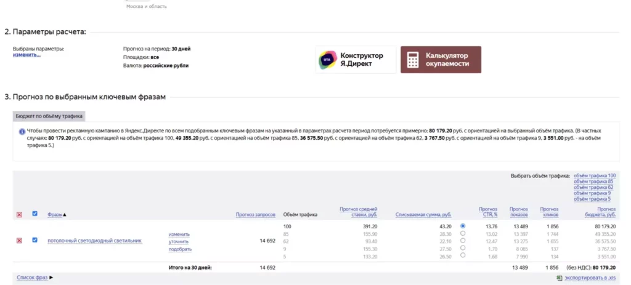
Task: Open phrase потолочный светодиодный светильник link
Action: (94, 241)
